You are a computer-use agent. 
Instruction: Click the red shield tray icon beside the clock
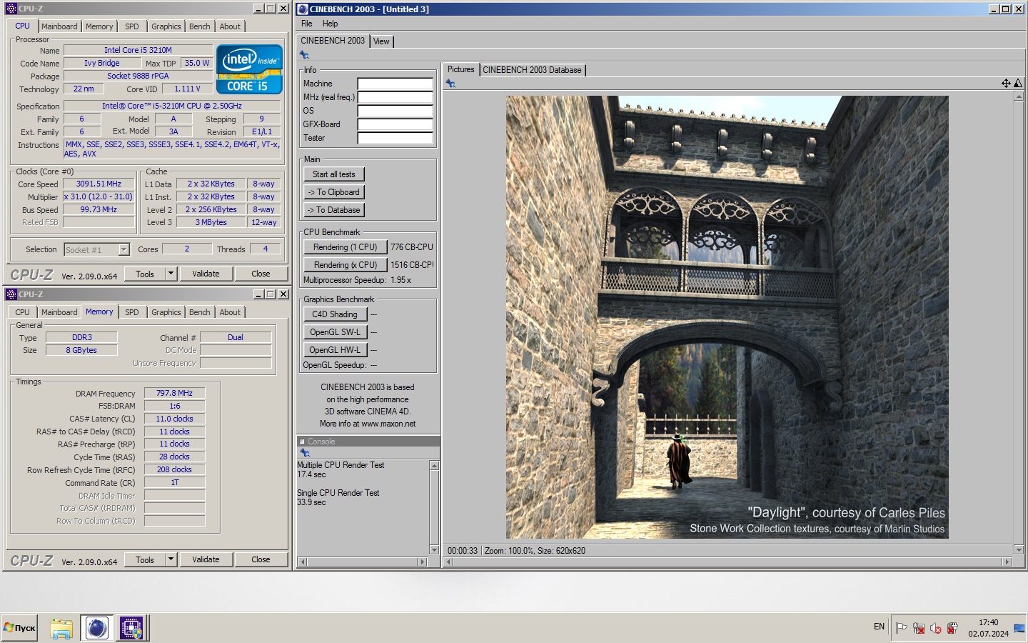click(952, 628)
